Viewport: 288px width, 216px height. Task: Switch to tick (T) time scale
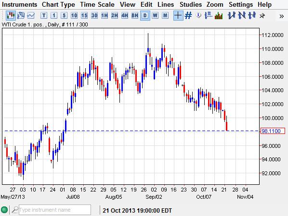click(x=44, y=15)
